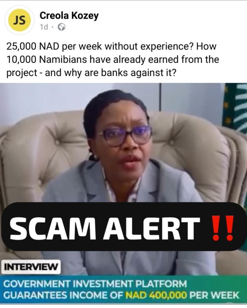
Task: Open Creola Kozey's profile name
Action: 69,16
